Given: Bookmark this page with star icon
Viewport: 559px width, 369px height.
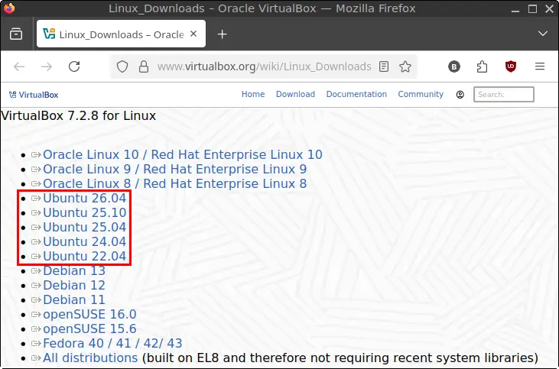Looking at the screenshot, I should tap(405, 66).
